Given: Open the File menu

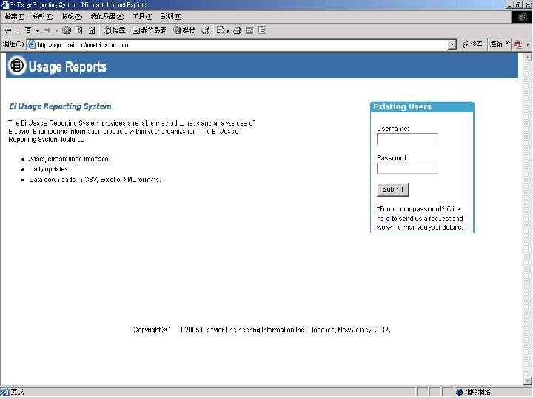Looking at the screenshot, I should (15, 16).
